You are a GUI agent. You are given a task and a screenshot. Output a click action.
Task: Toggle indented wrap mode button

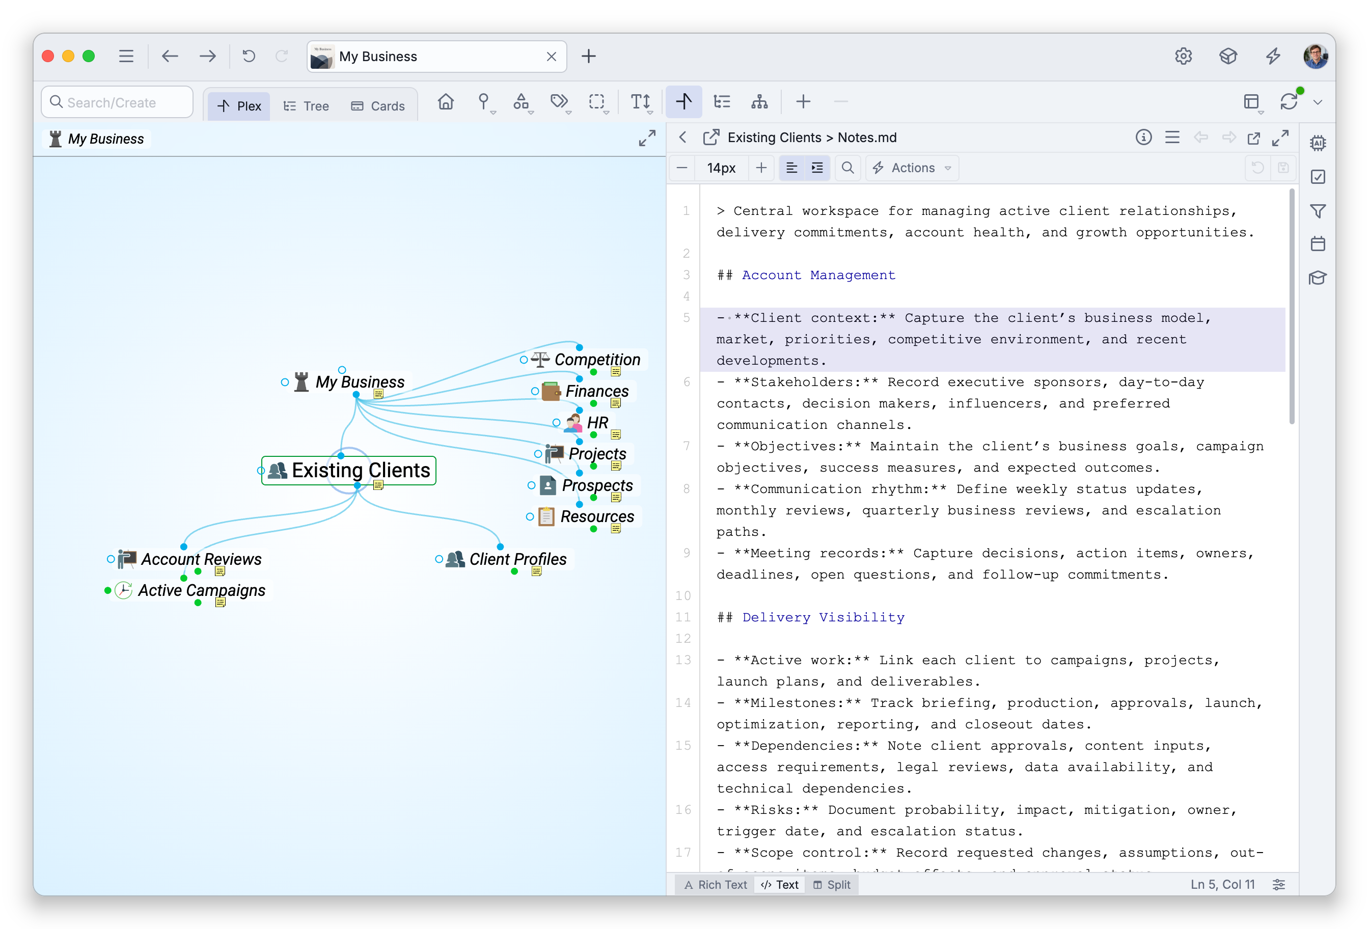pos(817,168)
